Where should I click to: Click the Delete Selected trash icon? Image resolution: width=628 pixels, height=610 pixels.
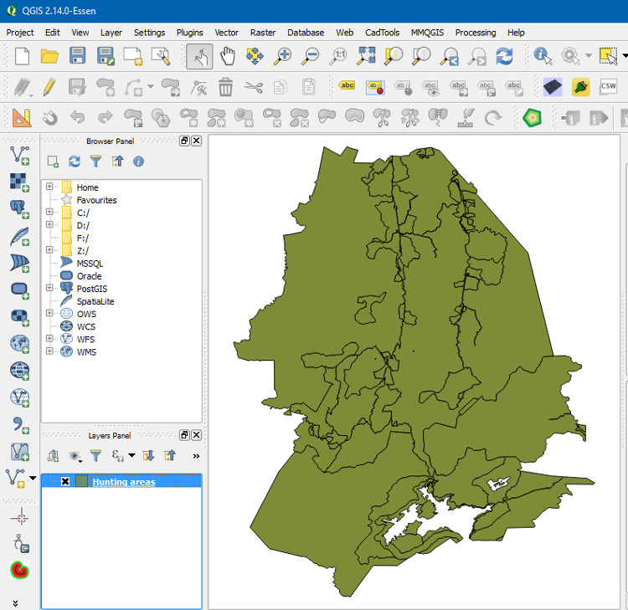[x=225, y=87]
